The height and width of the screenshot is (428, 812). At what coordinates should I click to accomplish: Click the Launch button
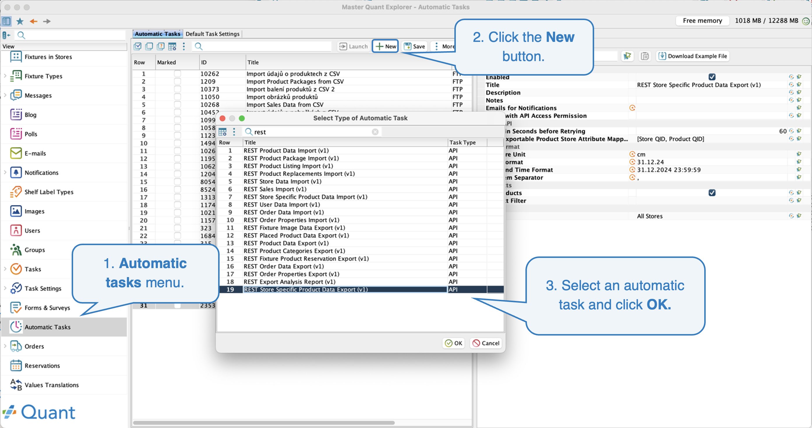coord(353,47)
